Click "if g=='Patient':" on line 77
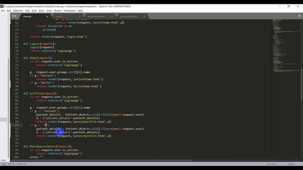 point(43,76)
